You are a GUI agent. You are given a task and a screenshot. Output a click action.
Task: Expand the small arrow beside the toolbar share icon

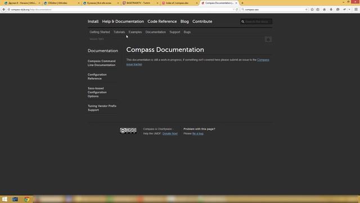(349, 10)
